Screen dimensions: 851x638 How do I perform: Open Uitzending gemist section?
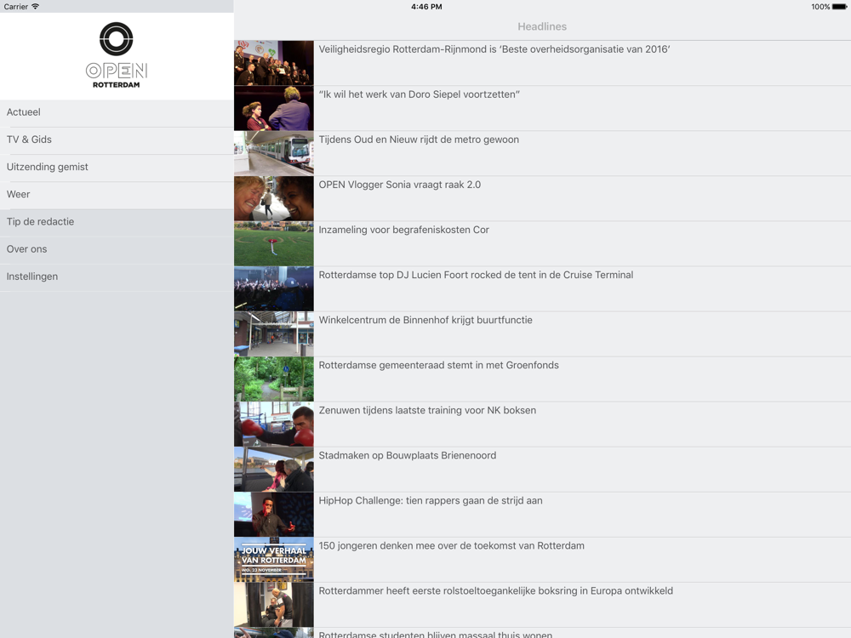(117, 168)
